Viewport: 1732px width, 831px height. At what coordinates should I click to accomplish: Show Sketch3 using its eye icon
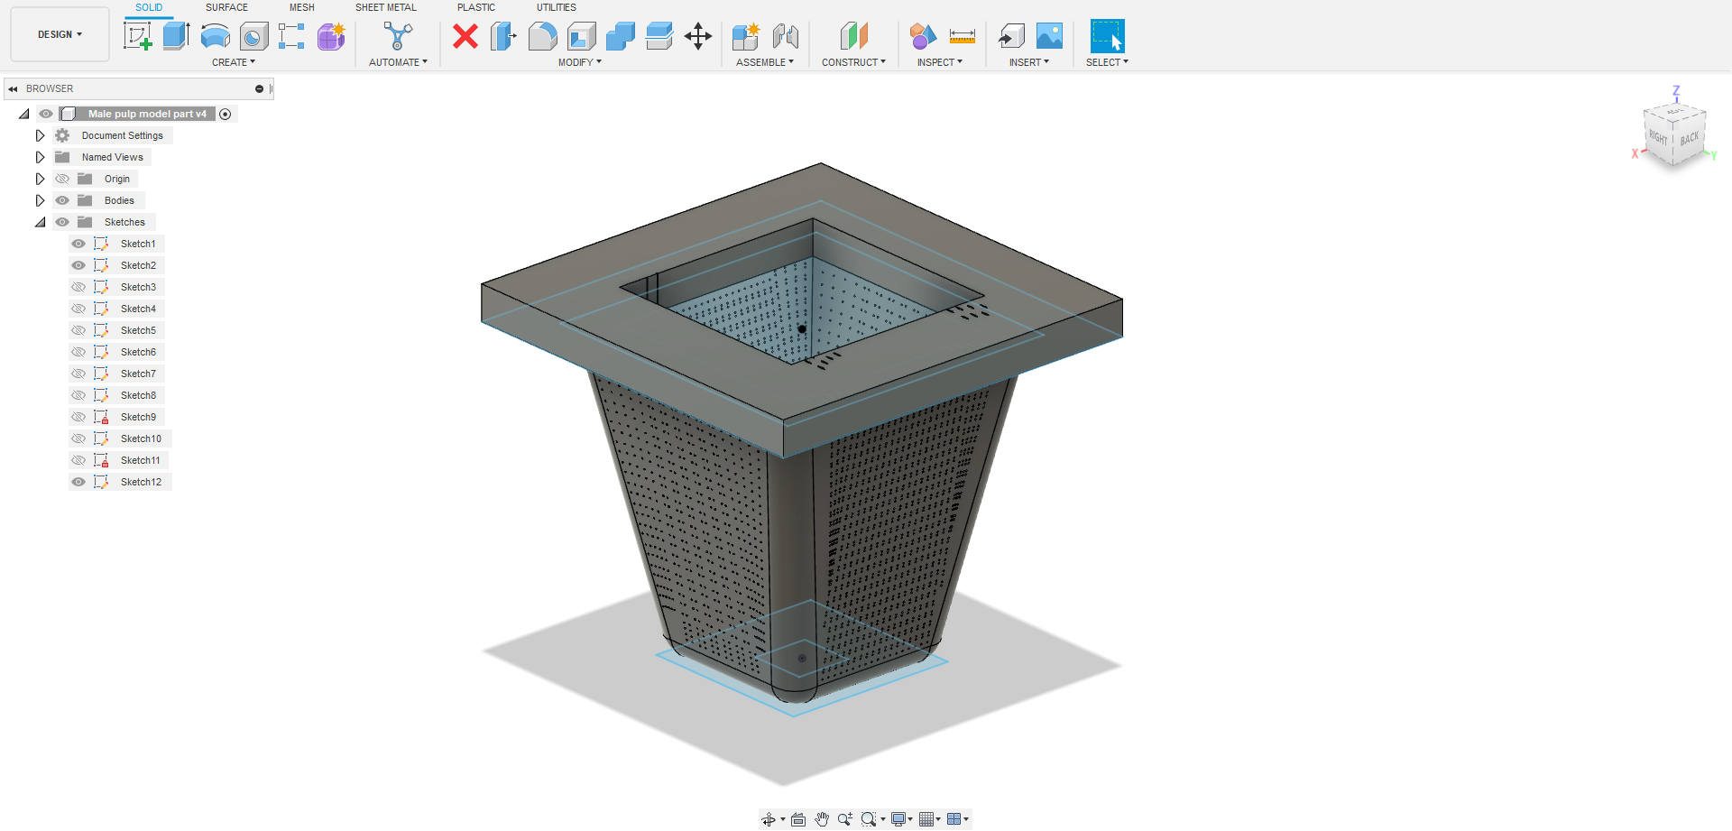click(x=78, y=287)
